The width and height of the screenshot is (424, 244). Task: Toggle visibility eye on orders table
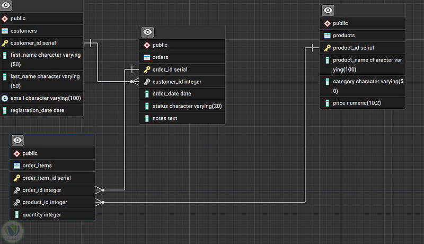point(148,32)
